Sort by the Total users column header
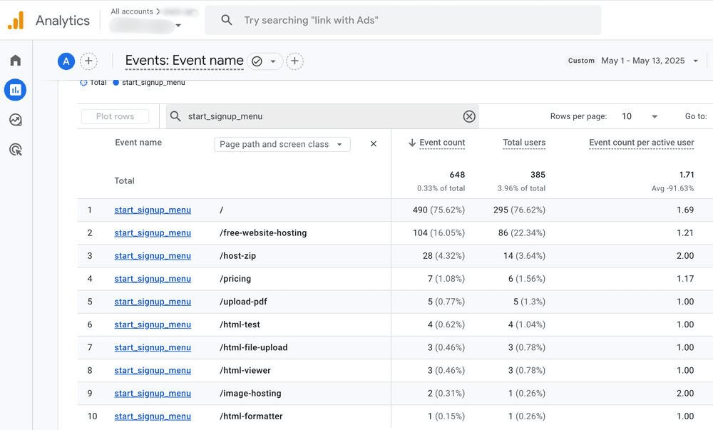 [x=524, y=143]
